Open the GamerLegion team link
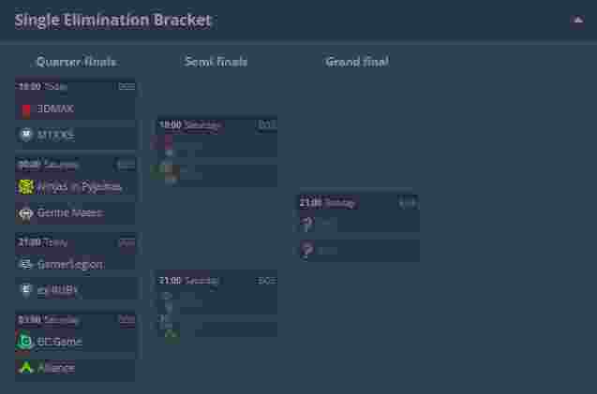 (x=69, y=264)
